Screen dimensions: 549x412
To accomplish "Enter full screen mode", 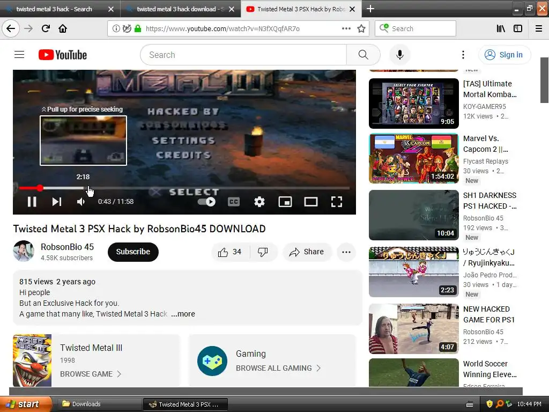I will click(x=337, y=202).
